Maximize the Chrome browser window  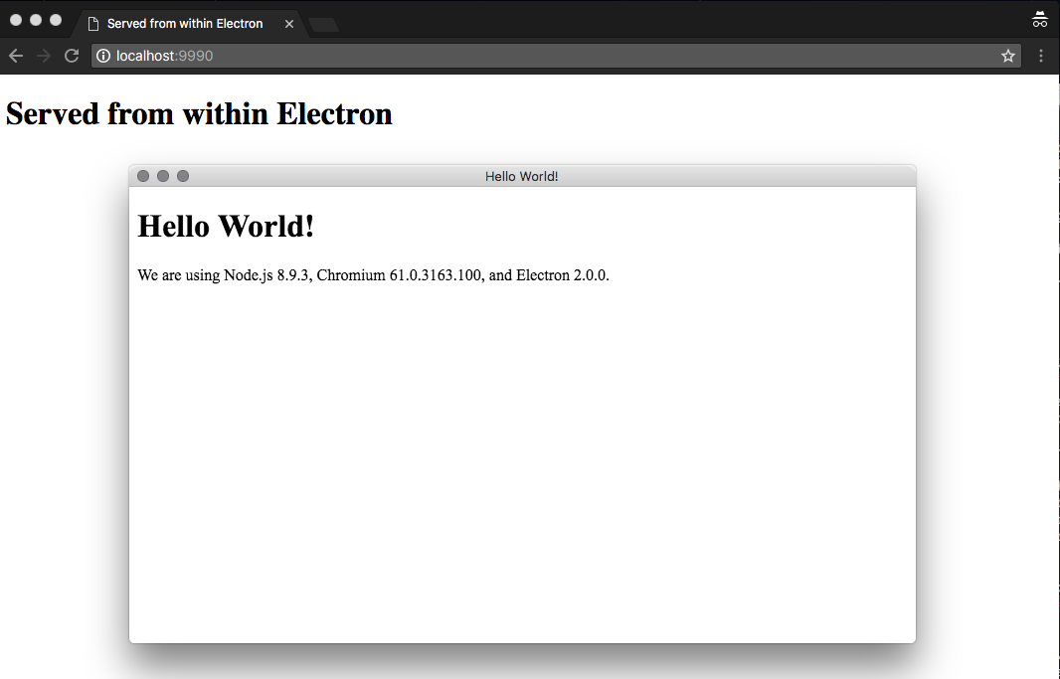[x=56, y=20]
